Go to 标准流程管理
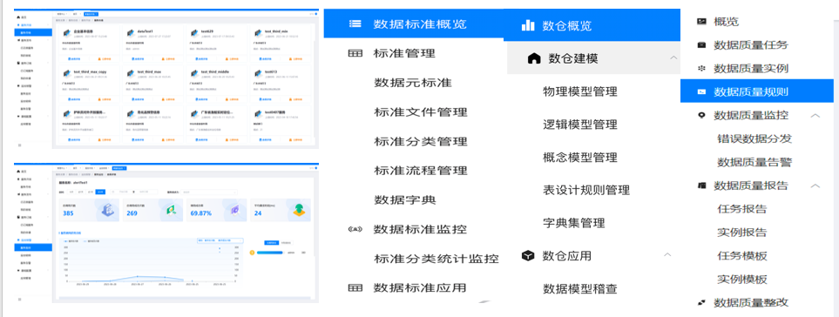Viewport: 839px width, 317px height. pyautogui.click(x=421, y=171)
